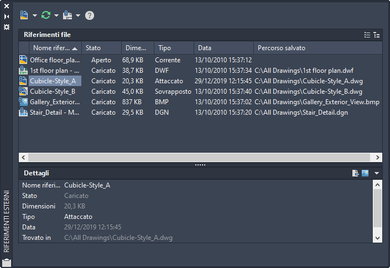Click the Change Path toolbar icon
This screenshot has height=268, width=390.
(67, 15)
